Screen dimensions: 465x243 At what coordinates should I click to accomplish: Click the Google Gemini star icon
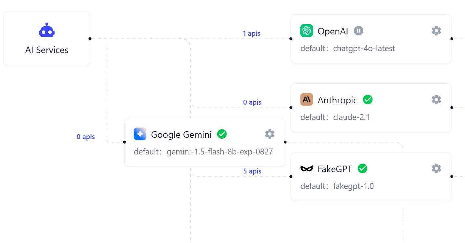140,134
